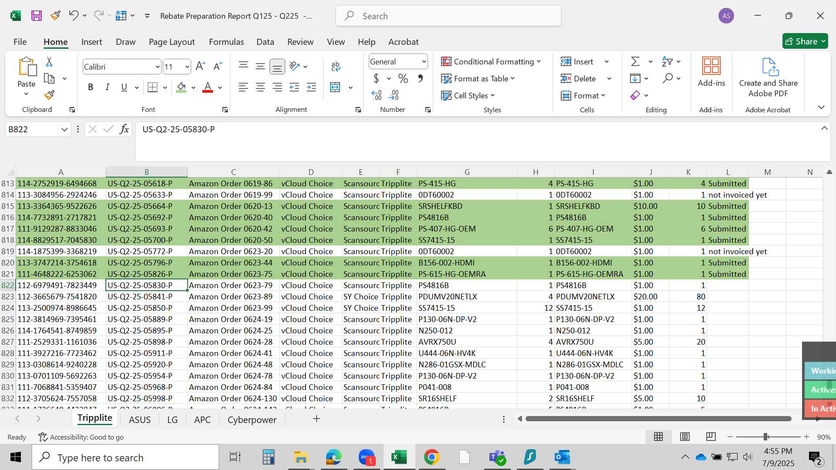Click the Borders icon
836x470 pixels.
(152, 87)
